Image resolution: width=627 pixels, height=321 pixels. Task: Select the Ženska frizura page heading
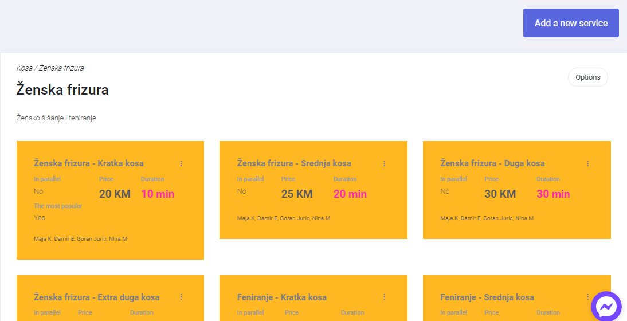coord(62,89)
